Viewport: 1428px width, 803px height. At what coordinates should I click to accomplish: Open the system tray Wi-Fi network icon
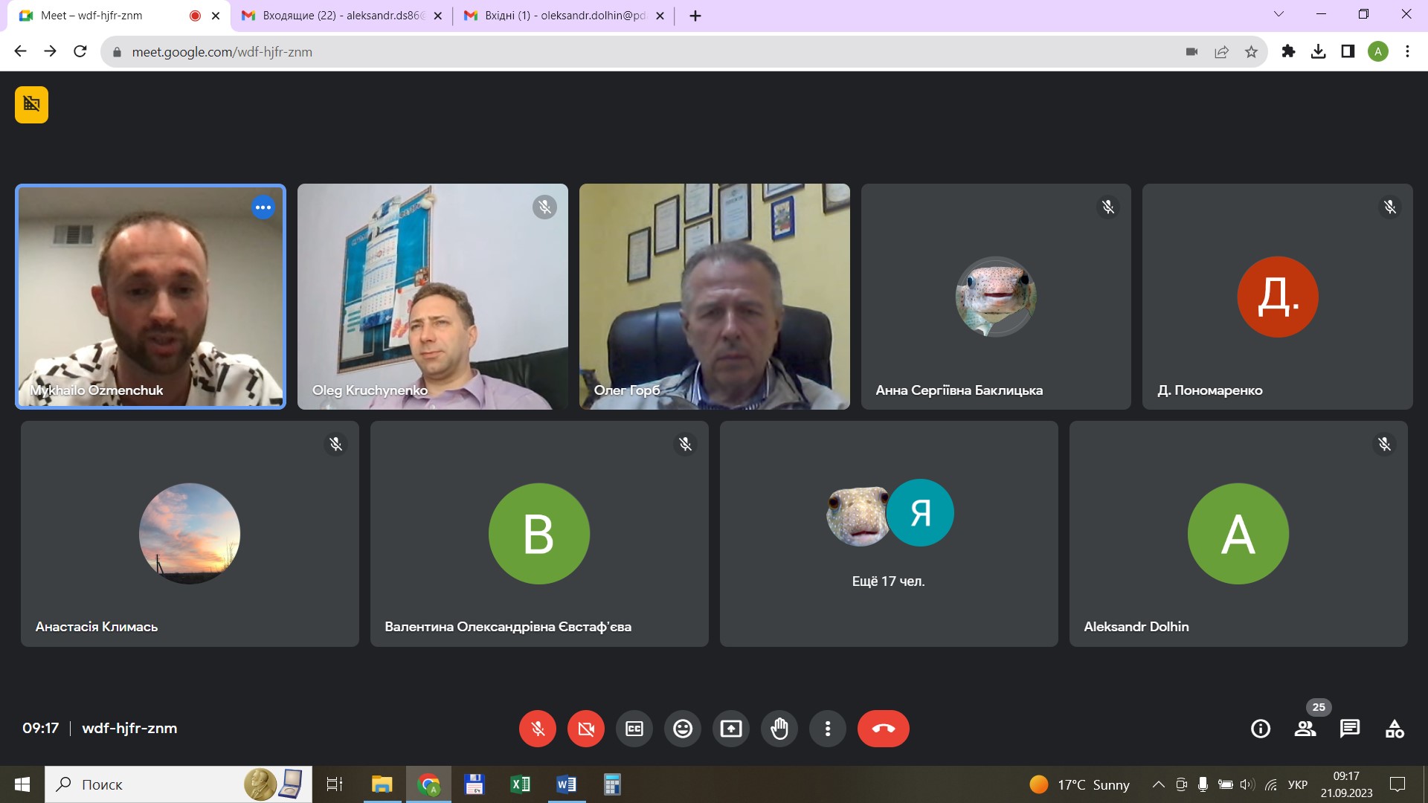tap(1271, 784)
